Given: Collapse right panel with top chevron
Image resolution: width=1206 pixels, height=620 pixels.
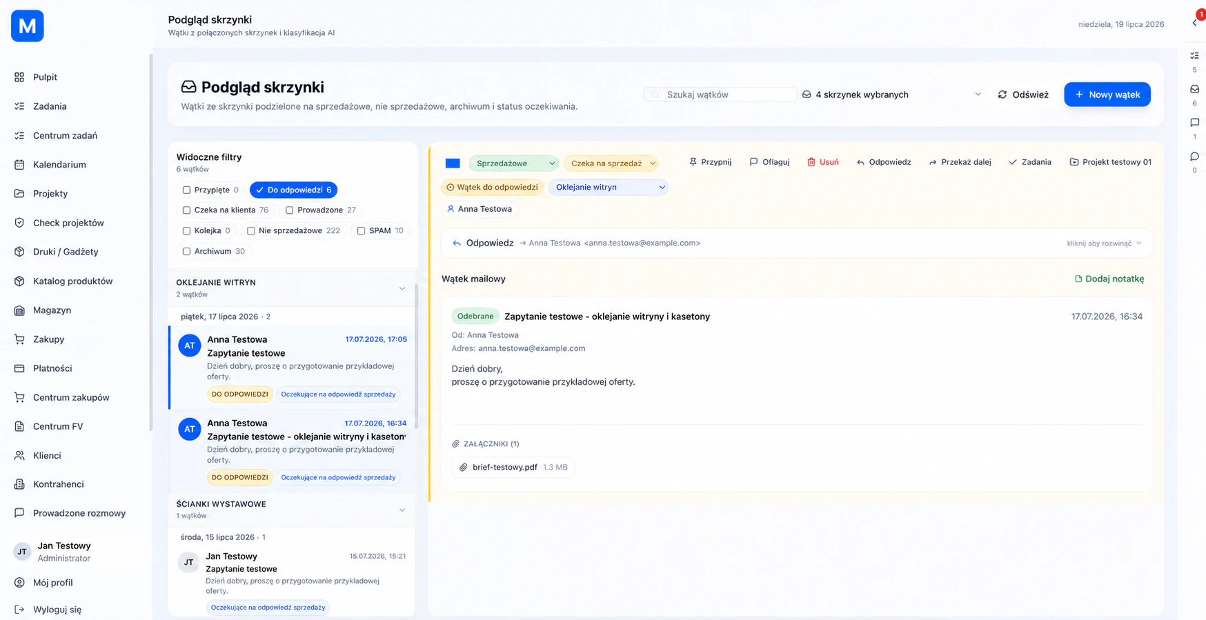Looking at the screenshot, I should tap(1194, 23).
